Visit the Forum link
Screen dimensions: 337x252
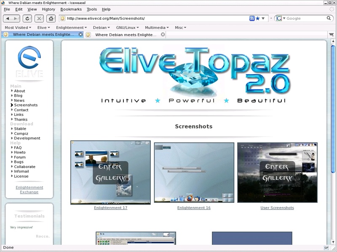click(x=20, y=157)
